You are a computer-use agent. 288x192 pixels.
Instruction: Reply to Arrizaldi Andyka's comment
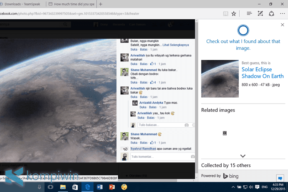click(x=153, y=107)
